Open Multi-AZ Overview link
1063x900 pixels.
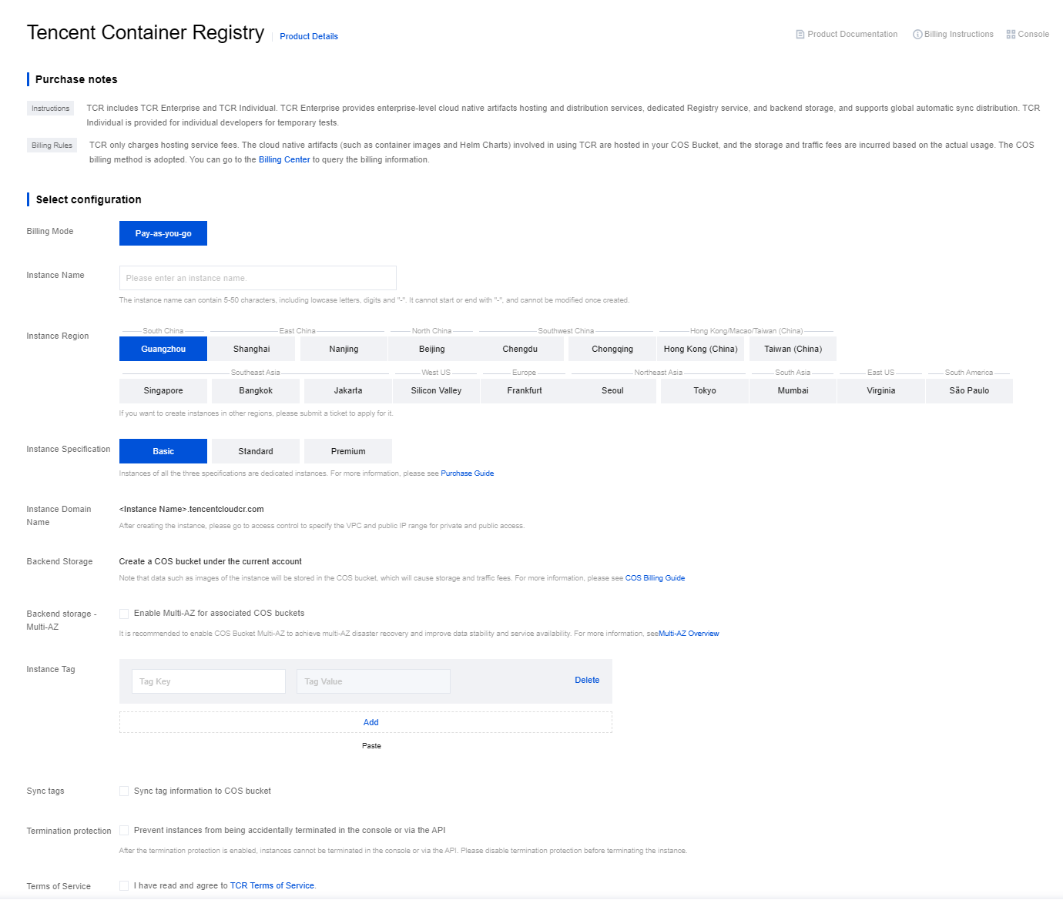point(689,634)
